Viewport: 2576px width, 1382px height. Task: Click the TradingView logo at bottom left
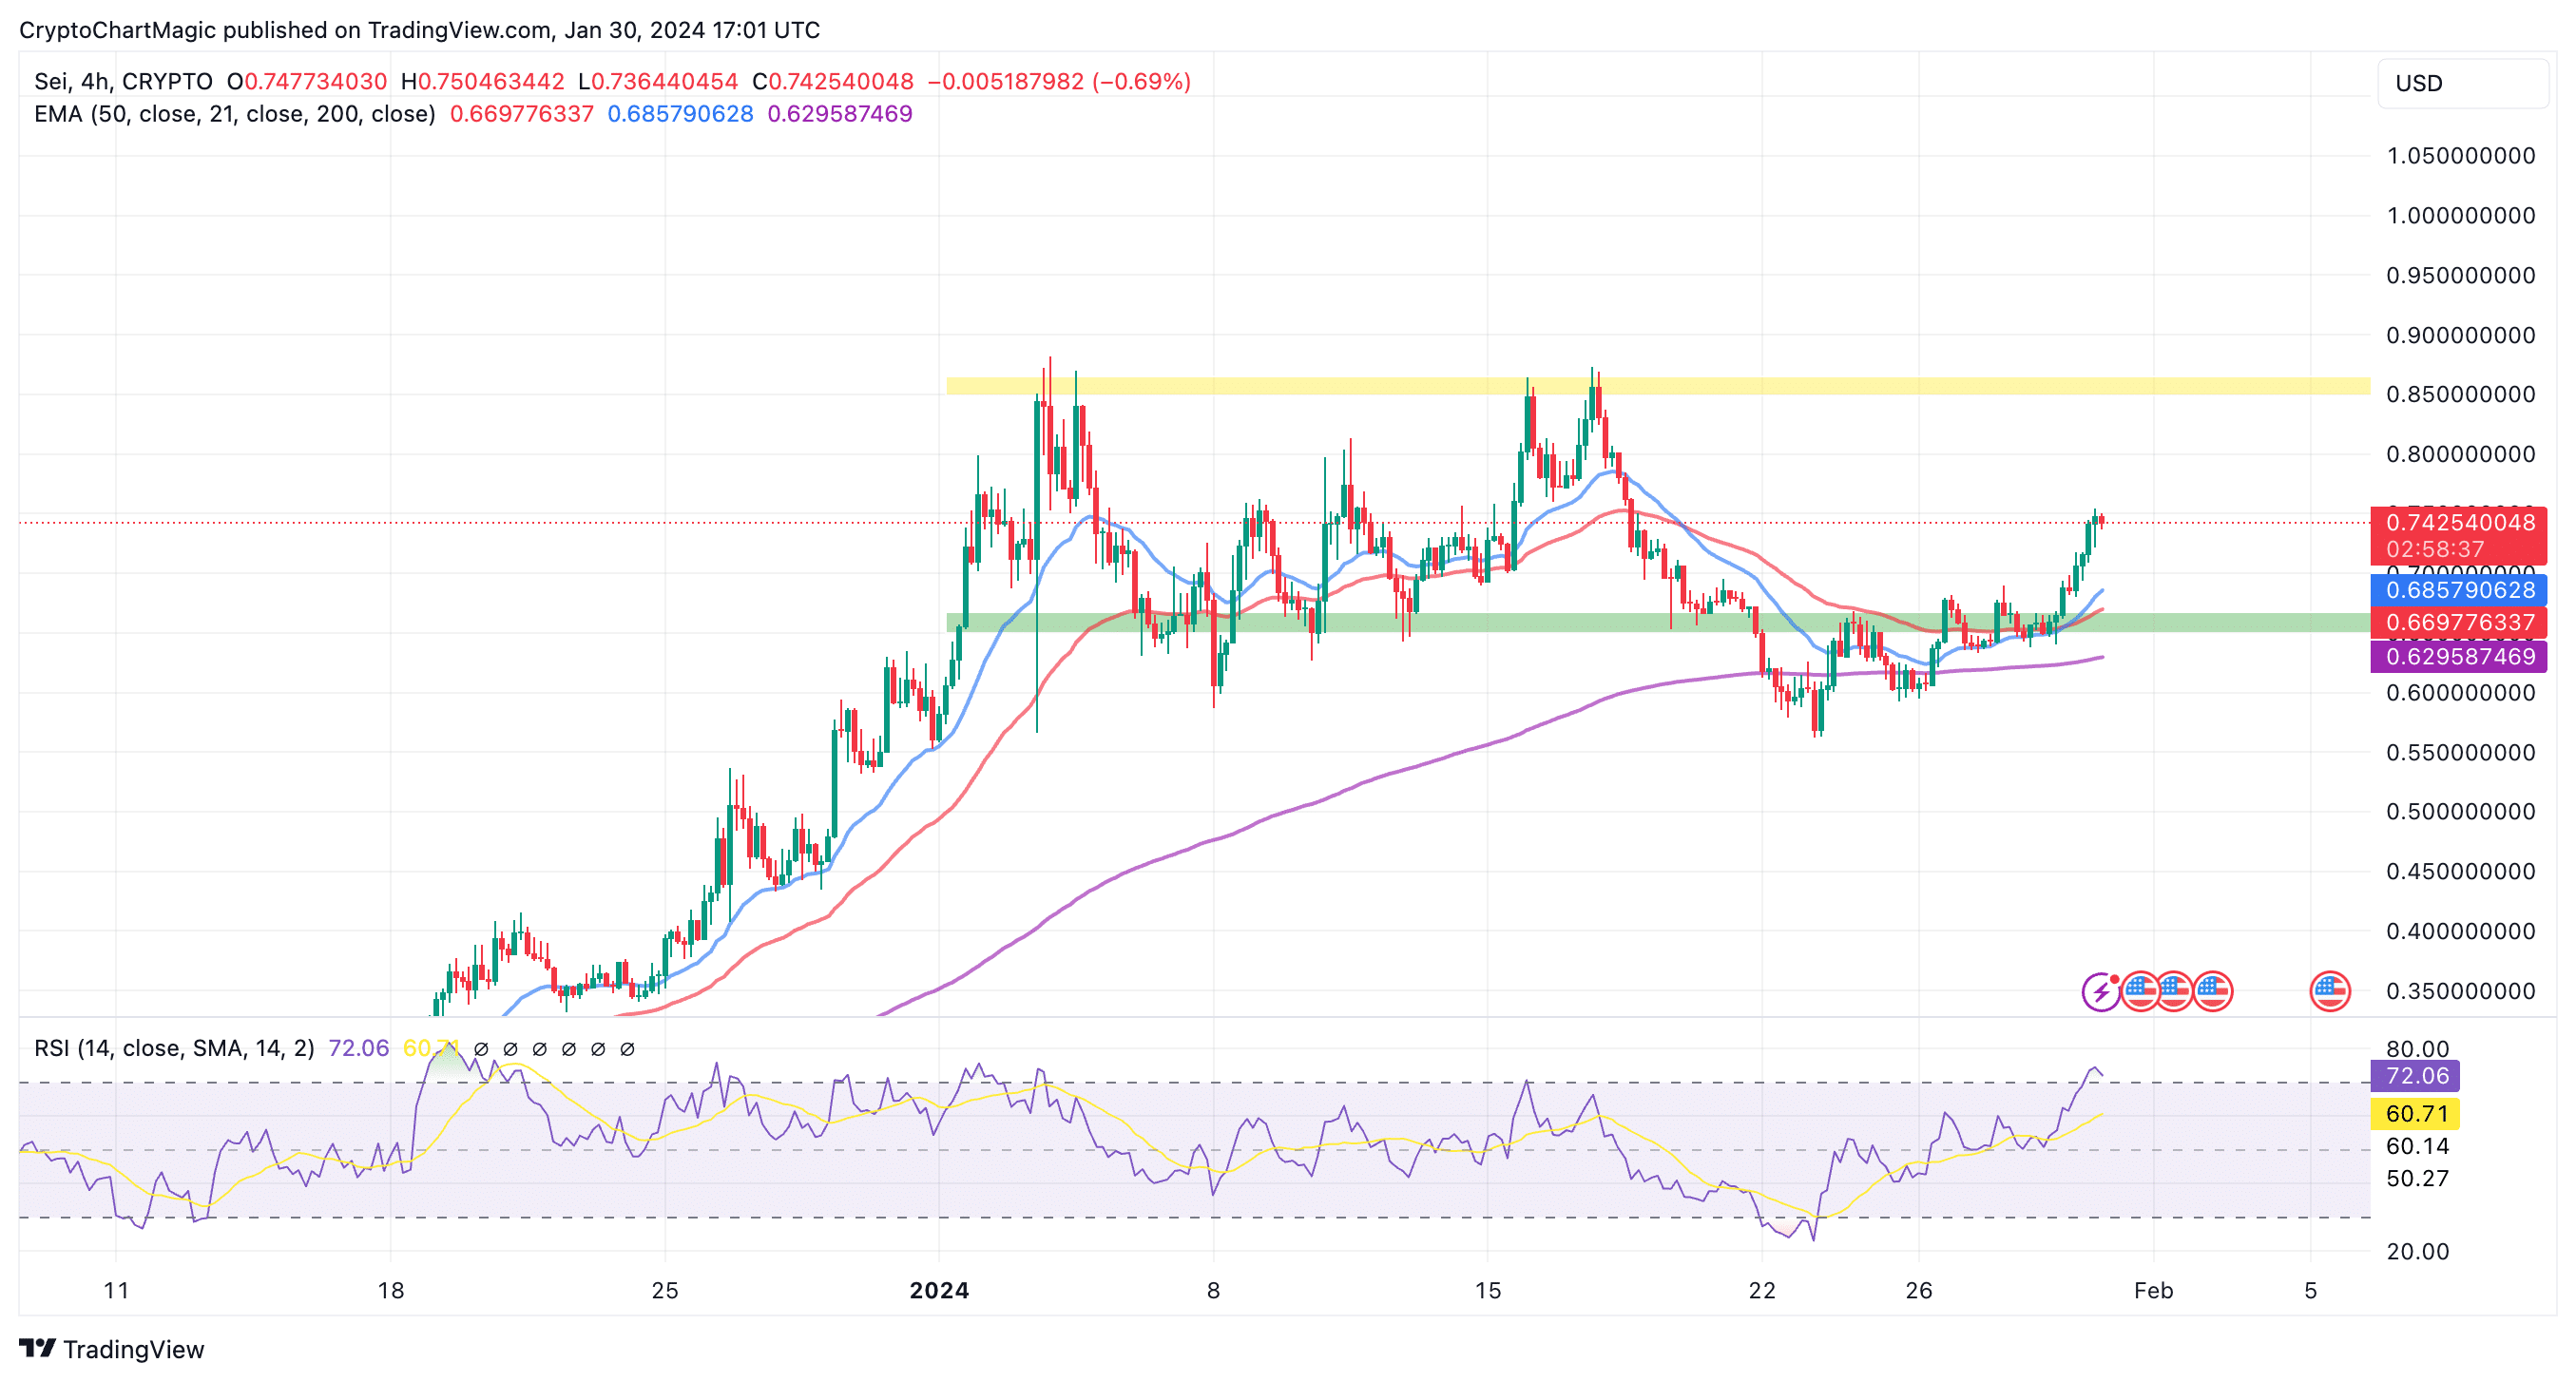coord(112,1349)
